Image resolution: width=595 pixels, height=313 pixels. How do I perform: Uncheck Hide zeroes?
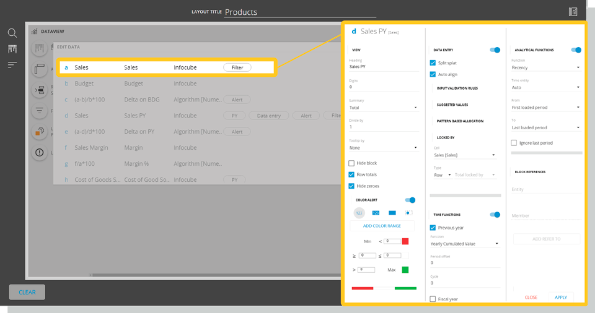[x=351, y=186]
